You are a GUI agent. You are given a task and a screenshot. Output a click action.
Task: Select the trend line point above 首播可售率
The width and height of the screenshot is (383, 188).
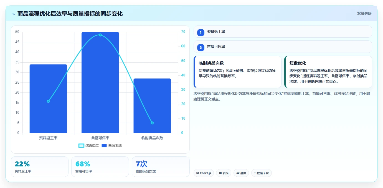pos(100,35)
